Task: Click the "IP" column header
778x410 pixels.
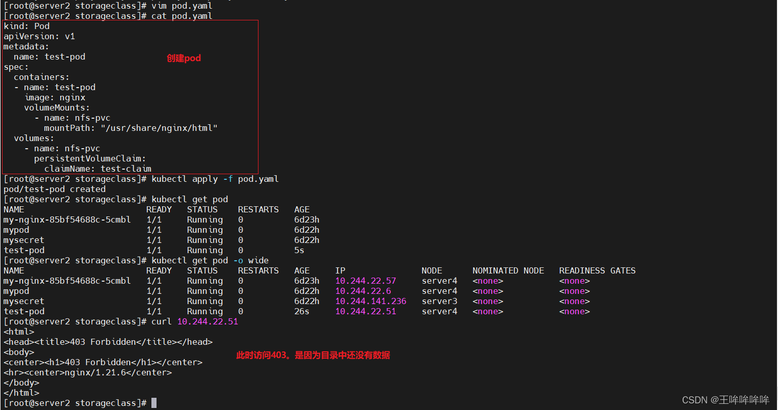Action: [x=340, y=270]
